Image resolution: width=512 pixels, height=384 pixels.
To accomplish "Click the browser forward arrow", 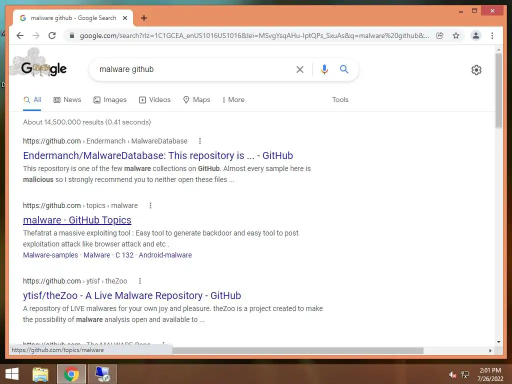I will 36,35.
